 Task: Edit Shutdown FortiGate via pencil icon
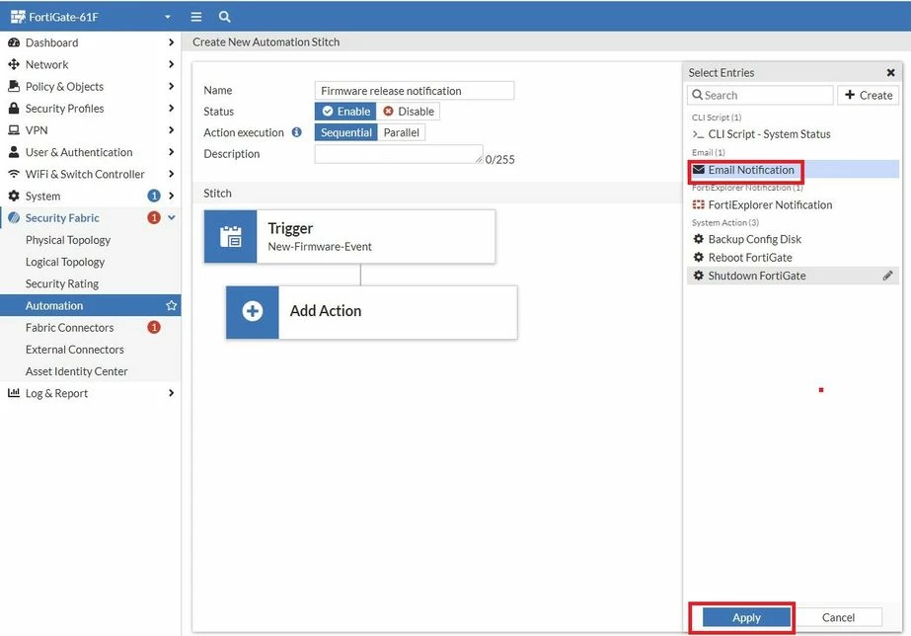[887, 276]
